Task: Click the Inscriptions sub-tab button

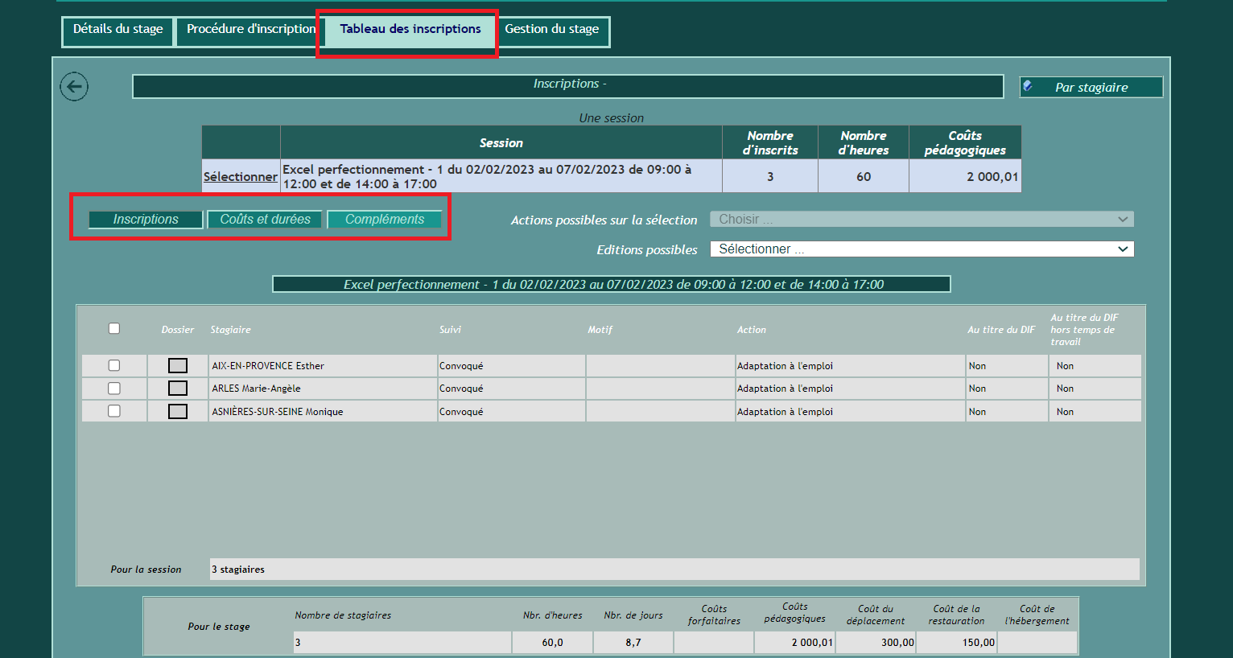Action: point(146,220)
